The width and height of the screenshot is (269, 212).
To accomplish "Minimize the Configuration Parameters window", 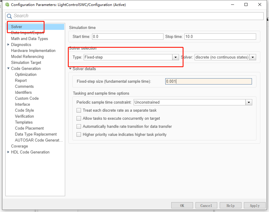I will [x=233, y=4].
